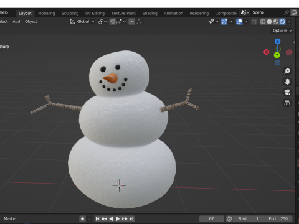Click the green Y axis on gizmo

(277, 55)
